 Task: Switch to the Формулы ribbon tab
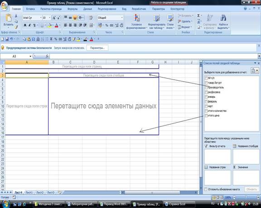click(72, 9)
